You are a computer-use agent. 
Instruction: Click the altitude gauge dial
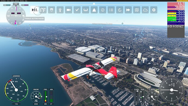[172, 90]
